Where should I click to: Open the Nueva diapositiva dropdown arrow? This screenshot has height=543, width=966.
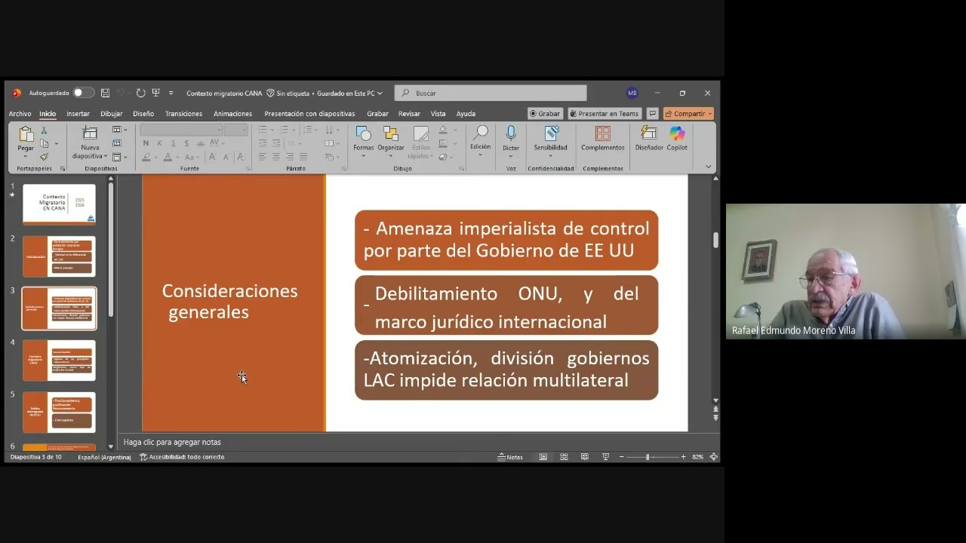coord(106,157)
